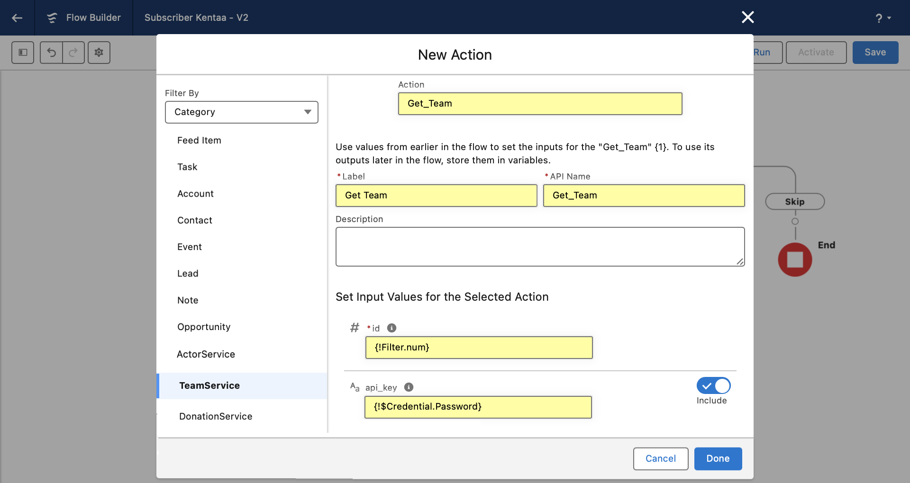This screenshot has height=483, width=910.
Task: Open the help question mark menu
Action: click(x=883, y=18)
